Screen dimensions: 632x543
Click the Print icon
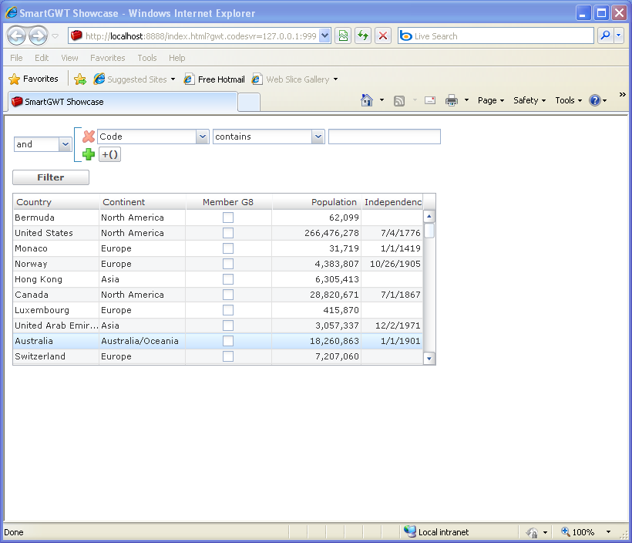click(x=452, y=100)
